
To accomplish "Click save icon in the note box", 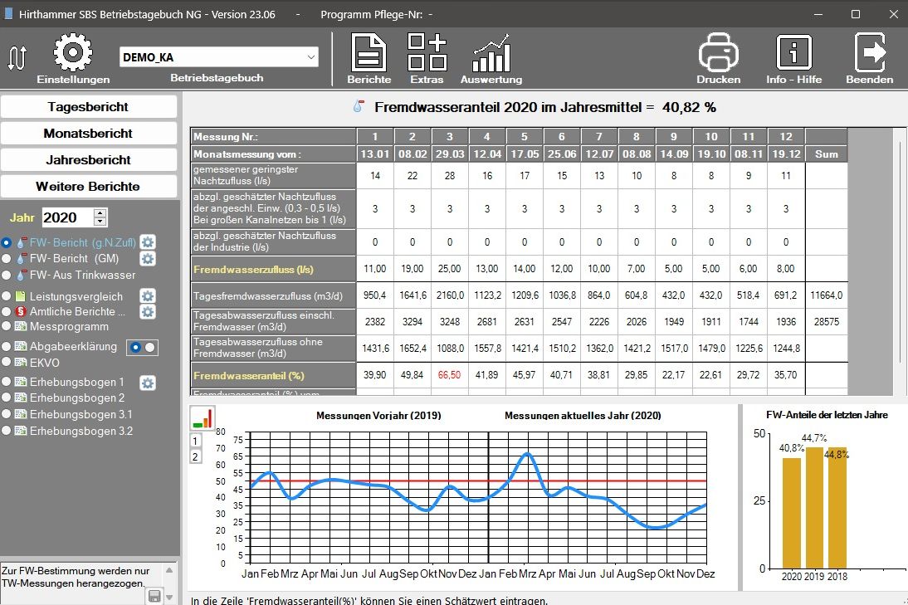I will tap(154, 595).
